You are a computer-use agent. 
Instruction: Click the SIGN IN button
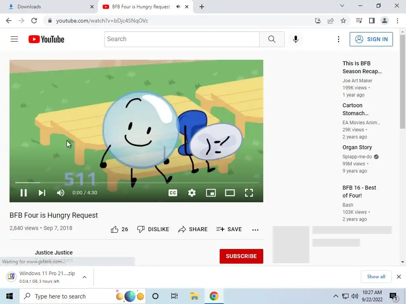click(x=371, y=39)
